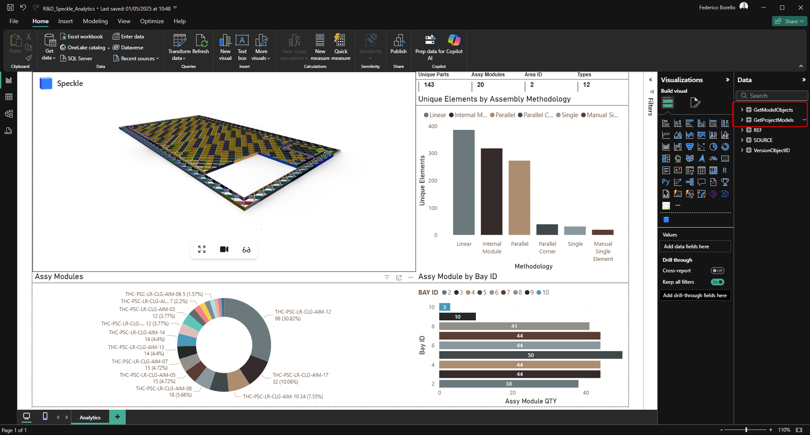Open the File menu
810x435 pixels.
[x=14, y=21]
